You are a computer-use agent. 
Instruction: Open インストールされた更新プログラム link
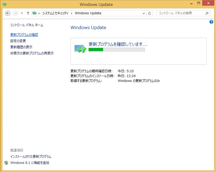[31, 157]
